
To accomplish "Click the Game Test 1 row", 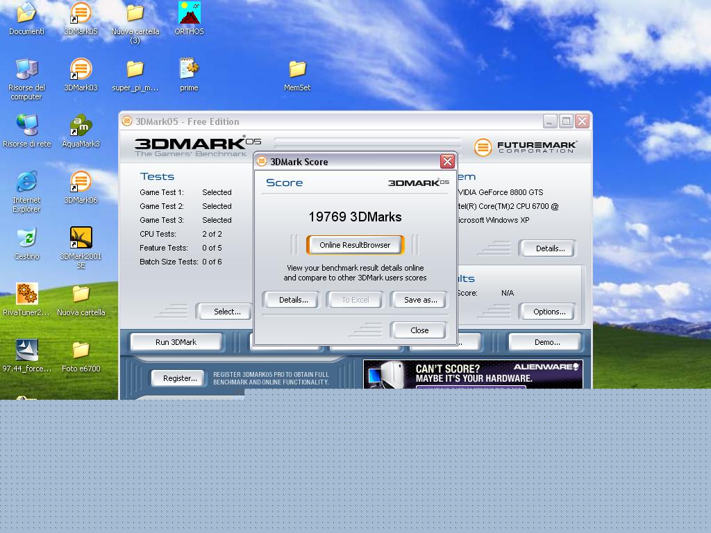I will coord(186,192).
